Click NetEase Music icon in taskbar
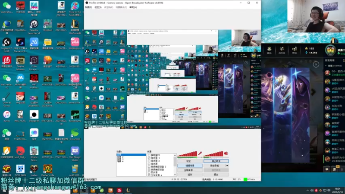 [119, 190]
